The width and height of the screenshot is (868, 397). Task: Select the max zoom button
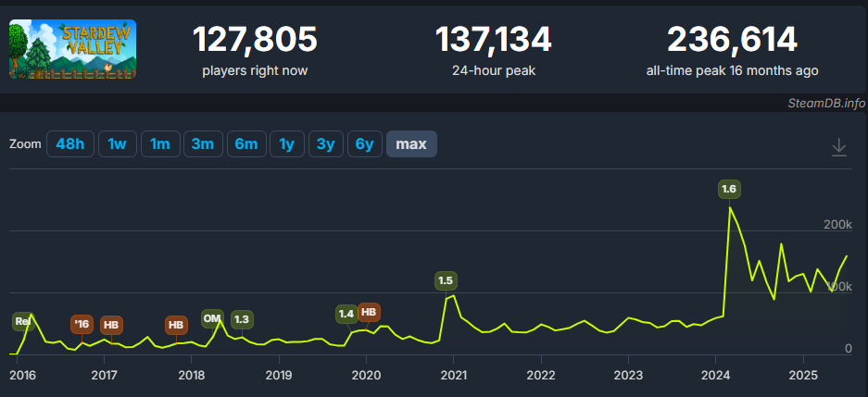click(x=412, y=144)
